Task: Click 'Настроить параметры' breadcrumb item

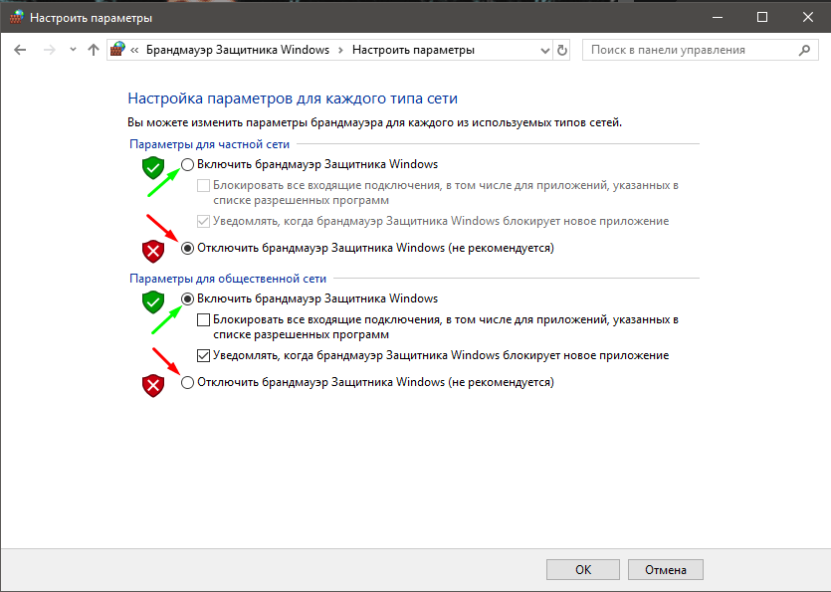Action: [413, 50]
